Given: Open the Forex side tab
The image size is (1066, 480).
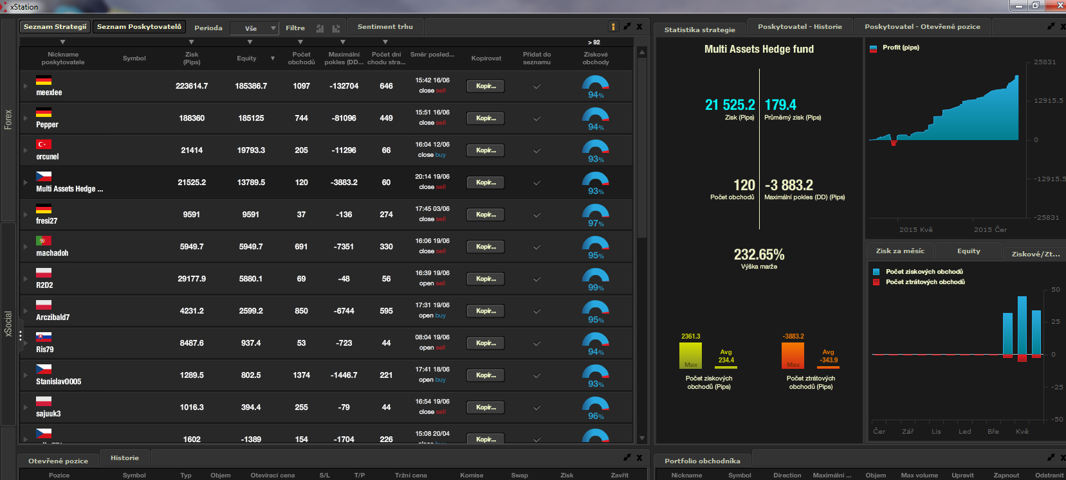Looking at the screenshot, I should click(8, 120).
